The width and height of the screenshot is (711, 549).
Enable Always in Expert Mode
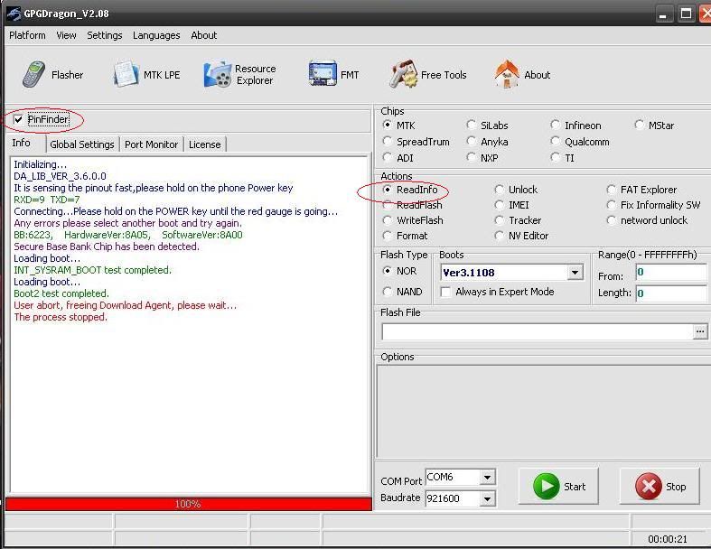[445, 292]
